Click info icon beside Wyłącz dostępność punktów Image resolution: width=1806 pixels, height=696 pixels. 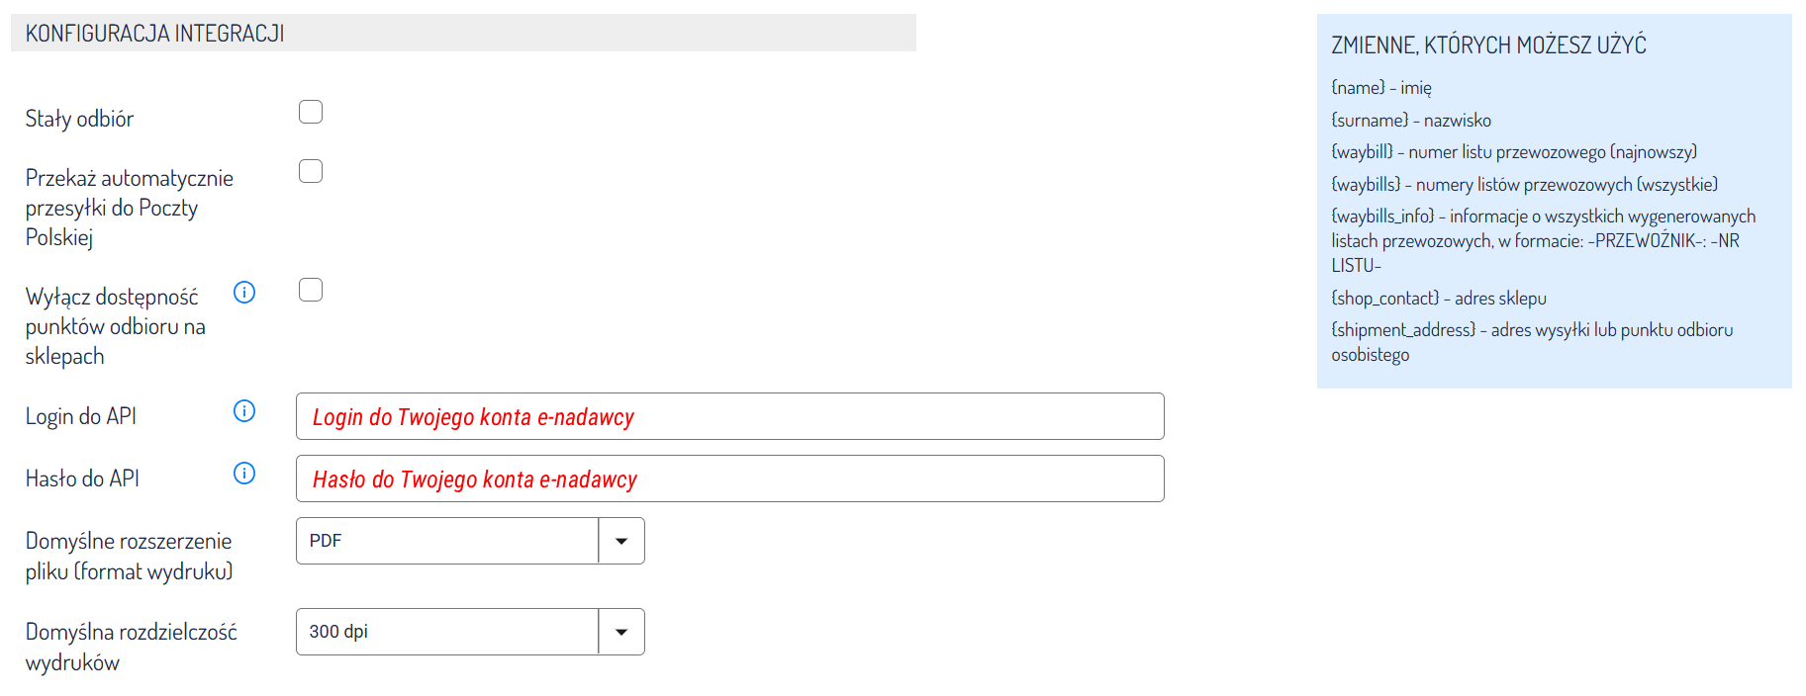click(x=244, y=293)
